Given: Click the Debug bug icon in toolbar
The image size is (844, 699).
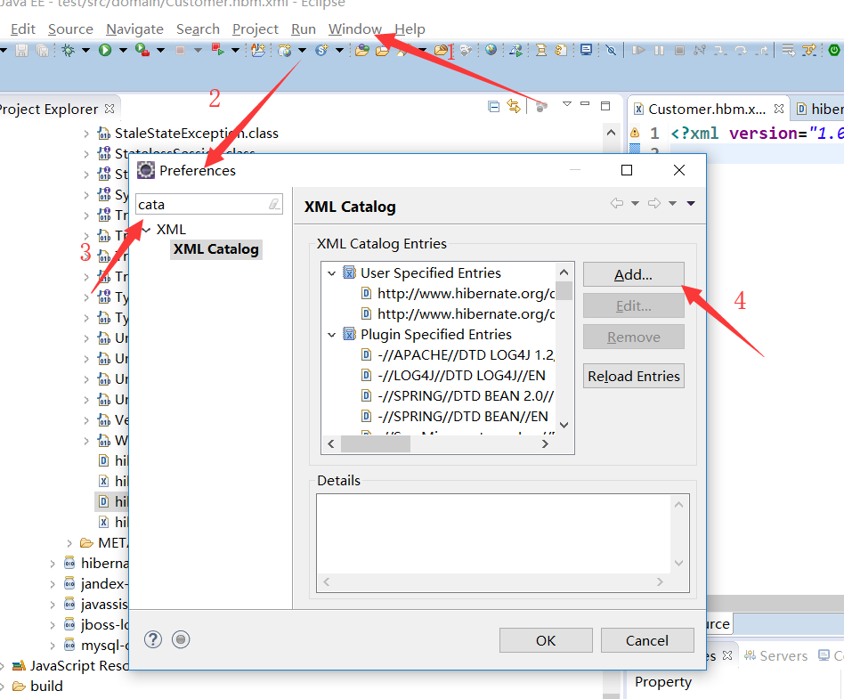Looking at the screenshot, I should 68,50.
